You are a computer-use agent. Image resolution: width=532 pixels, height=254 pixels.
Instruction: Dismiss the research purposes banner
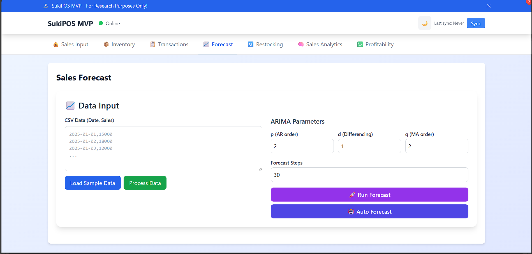tap(489, 6)
